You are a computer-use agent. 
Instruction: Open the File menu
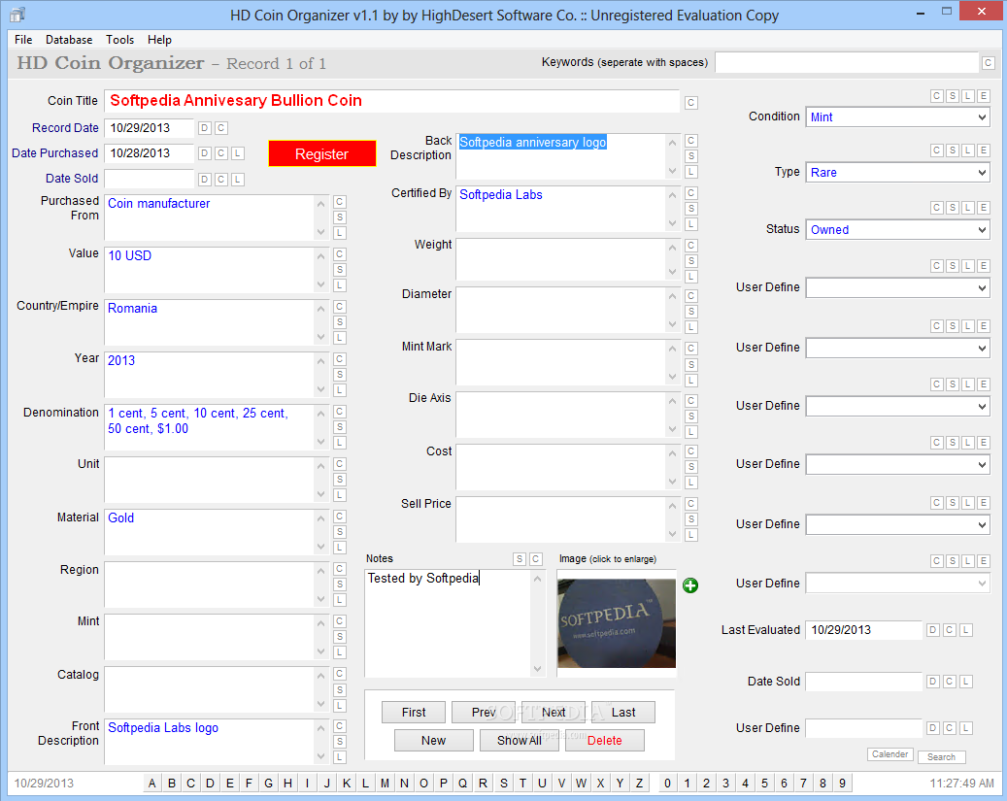pyautogui.click(x=23, y=40)
